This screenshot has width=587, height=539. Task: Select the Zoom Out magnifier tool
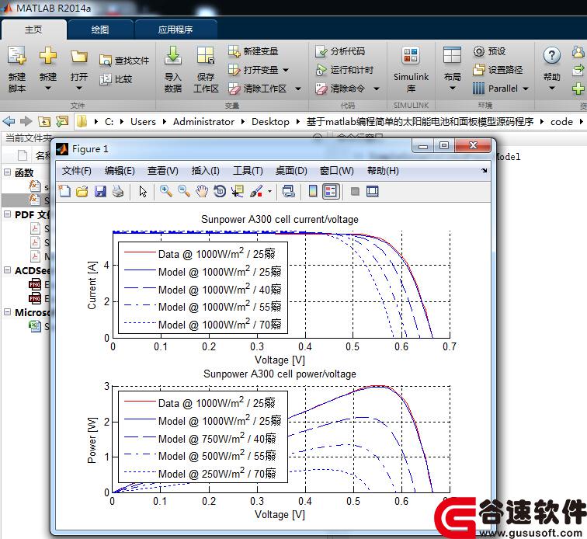[184, 191]
